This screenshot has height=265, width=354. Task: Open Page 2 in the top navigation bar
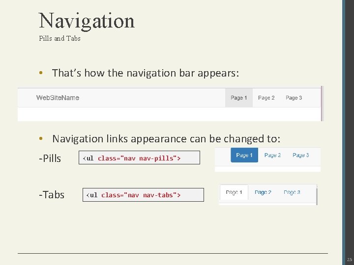coord(266,98)
